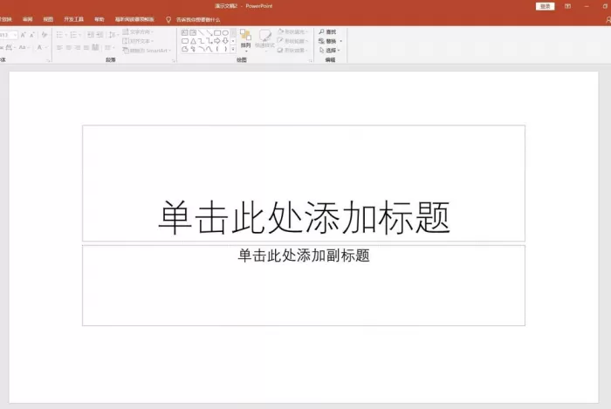Open the Select (选择) dropdown
611x409 pixels.
point(330,51)
